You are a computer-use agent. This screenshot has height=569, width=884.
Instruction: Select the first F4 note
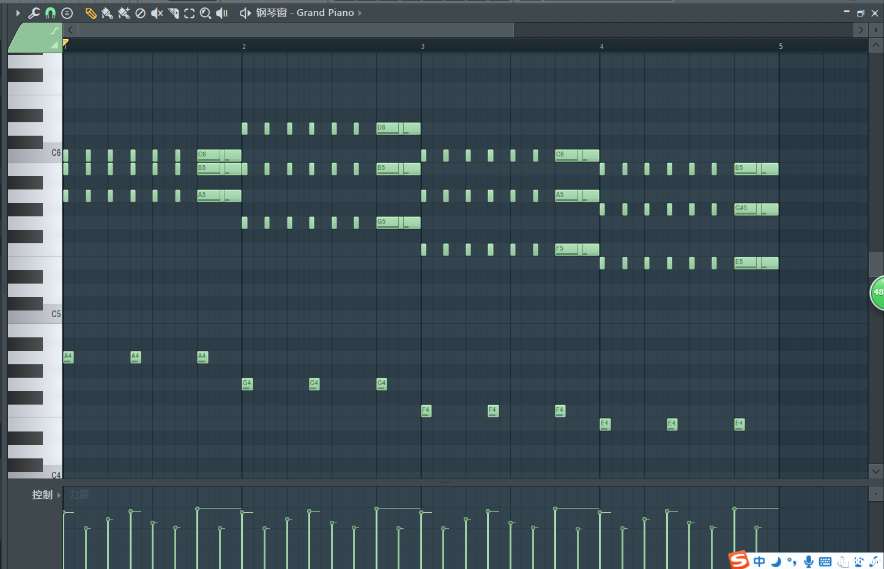pos(426,411)
